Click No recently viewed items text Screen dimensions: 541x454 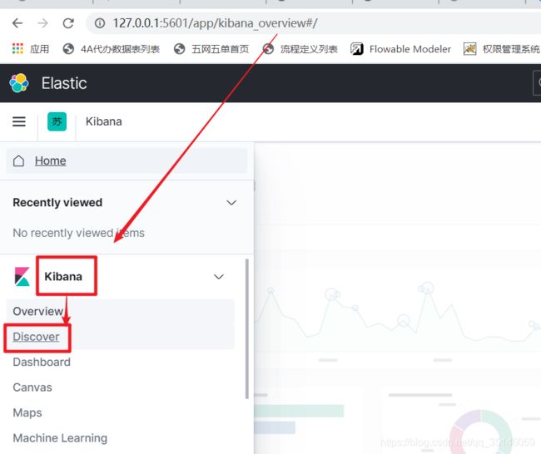(x=79, y=233)
